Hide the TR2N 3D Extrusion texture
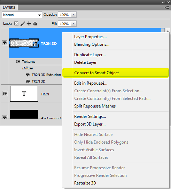This screenshot has height=189, width=171. click(28, 75)
